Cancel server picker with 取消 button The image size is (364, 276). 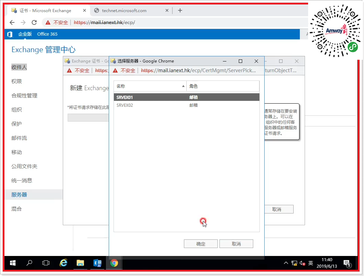[x=236, y=244]
